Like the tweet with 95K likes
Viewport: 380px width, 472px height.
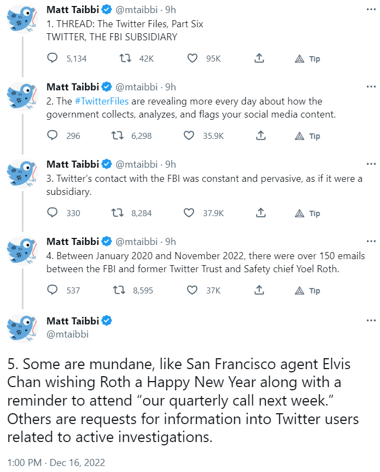click(191, 58)
